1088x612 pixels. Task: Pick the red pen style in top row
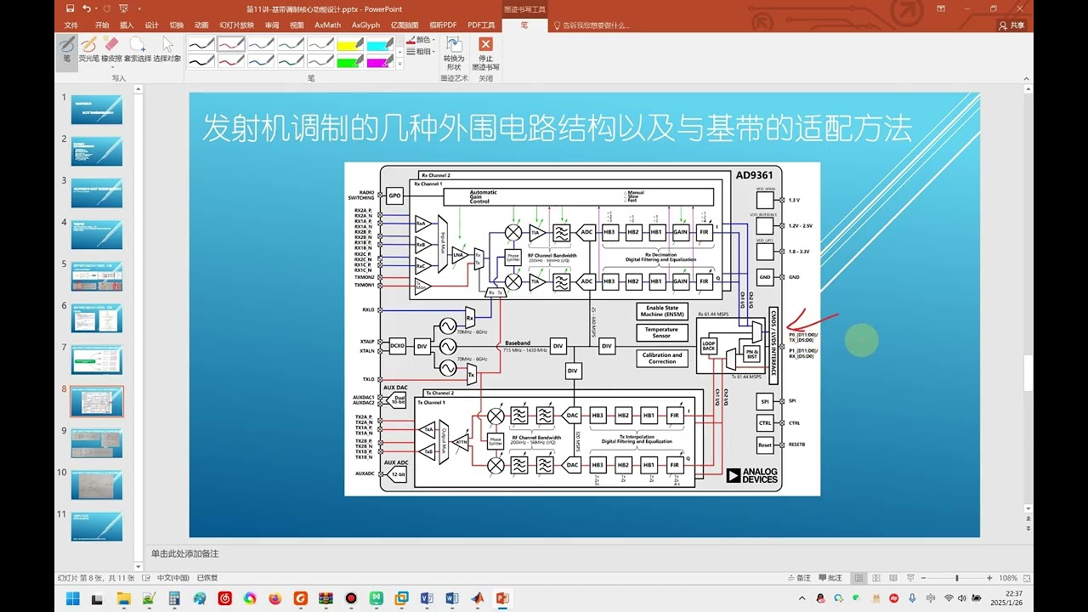[230, 44]
